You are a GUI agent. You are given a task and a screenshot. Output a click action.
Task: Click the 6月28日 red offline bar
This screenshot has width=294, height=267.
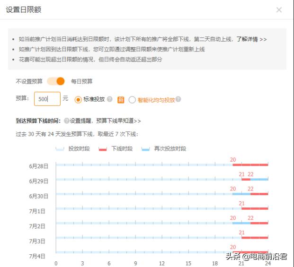pyautogui.click(x=250, y=164)
